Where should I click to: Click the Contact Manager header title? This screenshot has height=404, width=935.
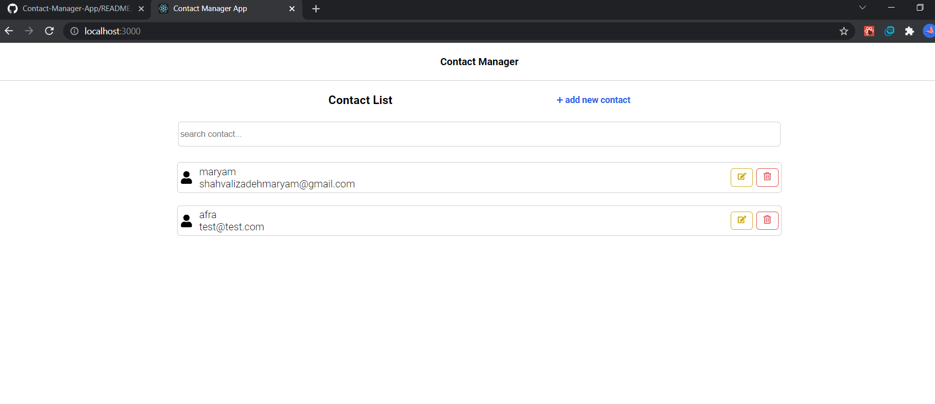click(479, 62)
